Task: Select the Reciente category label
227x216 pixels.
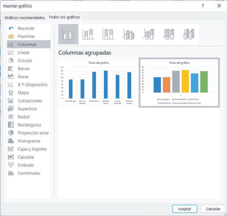Action: (x=26, y=28)
